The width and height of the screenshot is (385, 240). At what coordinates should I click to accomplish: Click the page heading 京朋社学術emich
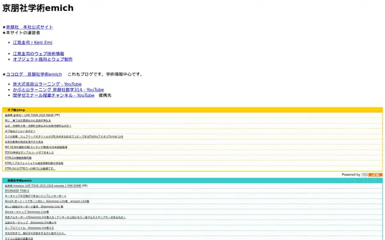38,8
